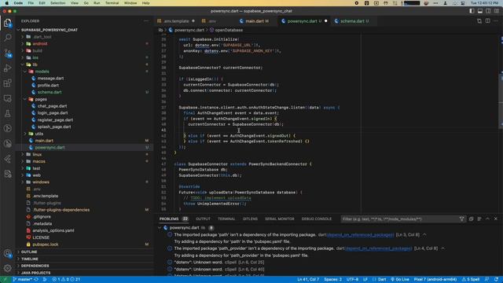
Task: Expand the build folder
Action: (37, 50)
